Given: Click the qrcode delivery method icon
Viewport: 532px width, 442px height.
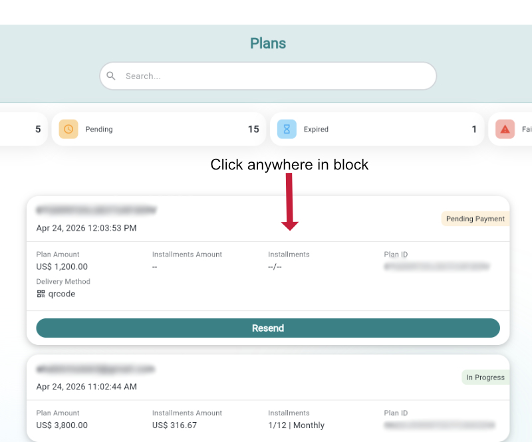Looking at the screenshot, I should click(41, 294).
